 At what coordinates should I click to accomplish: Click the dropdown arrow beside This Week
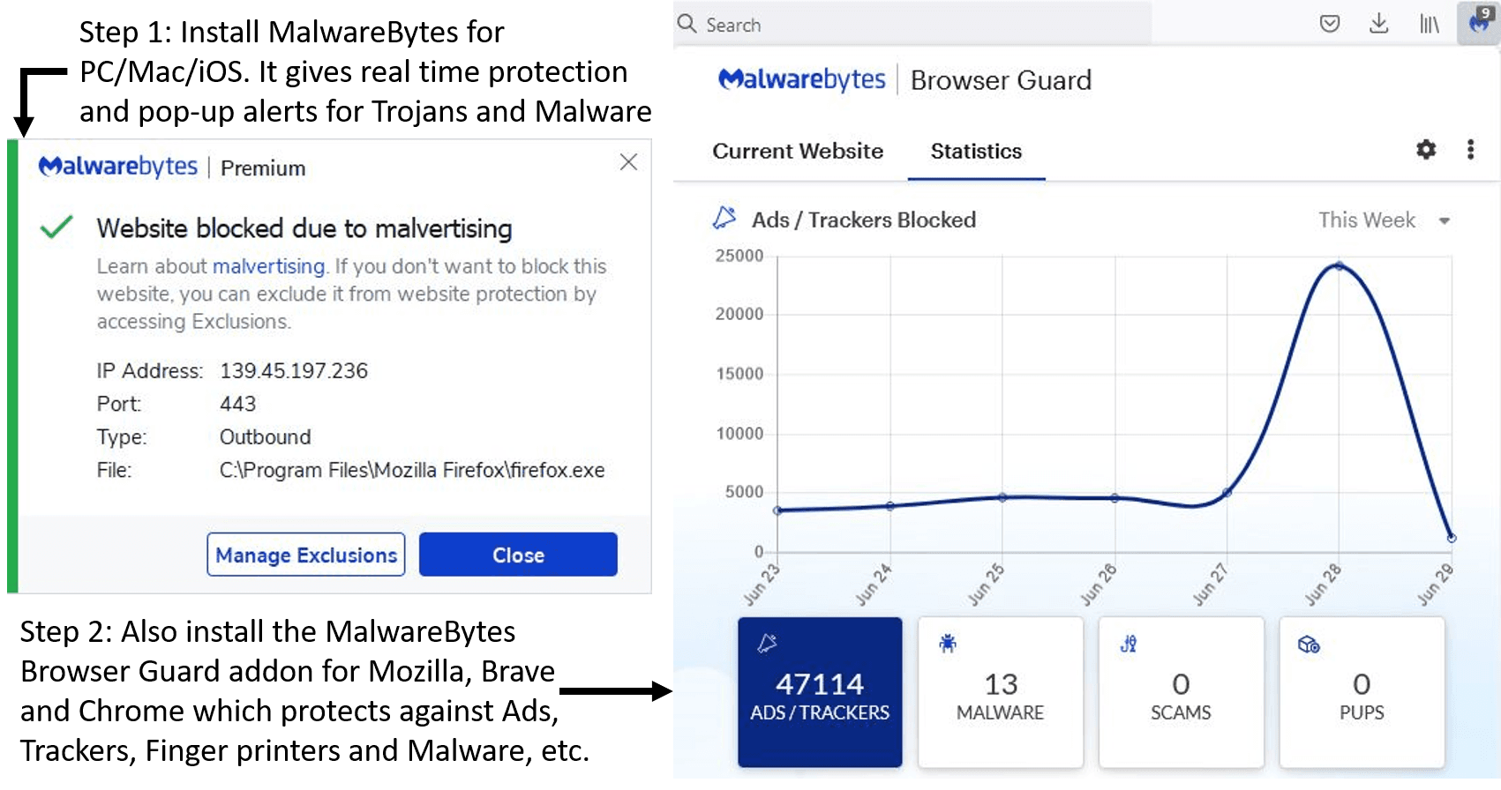[x=1445, y=220]
